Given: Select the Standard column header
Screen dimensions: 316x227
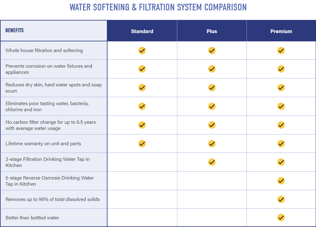Looking at the screenshot, I should (x=142, y=31).
